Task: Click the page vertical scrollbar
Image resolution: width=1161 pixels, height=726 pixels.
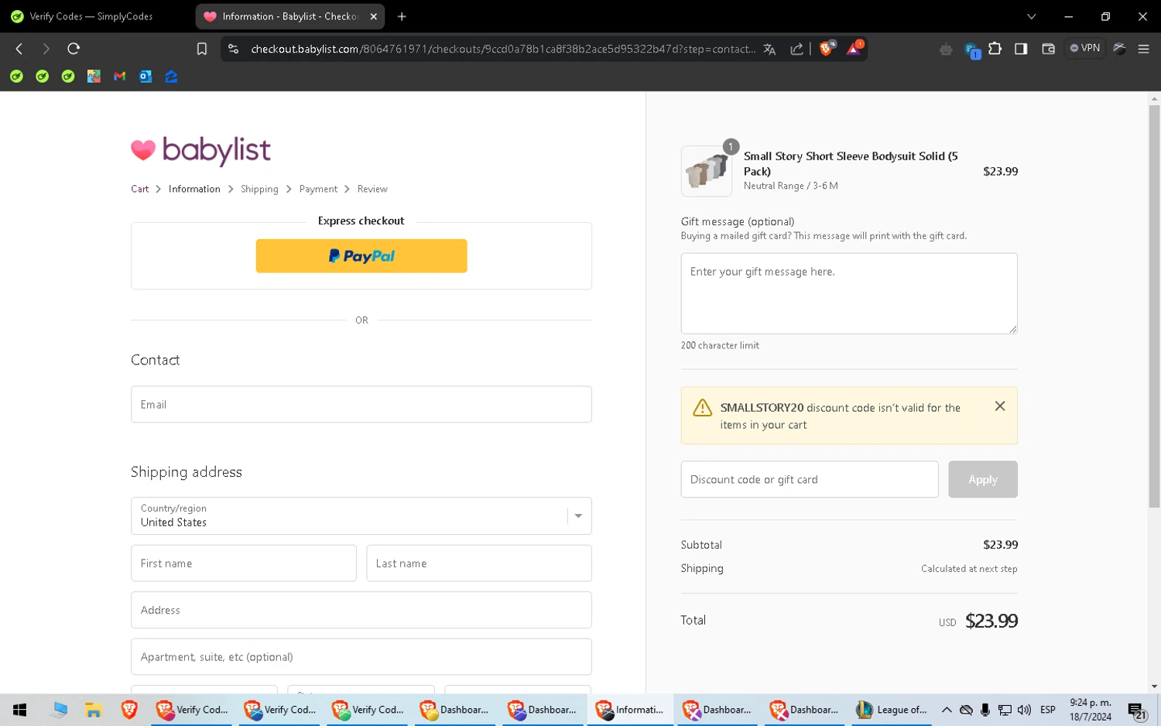Action: (1154, 306)
